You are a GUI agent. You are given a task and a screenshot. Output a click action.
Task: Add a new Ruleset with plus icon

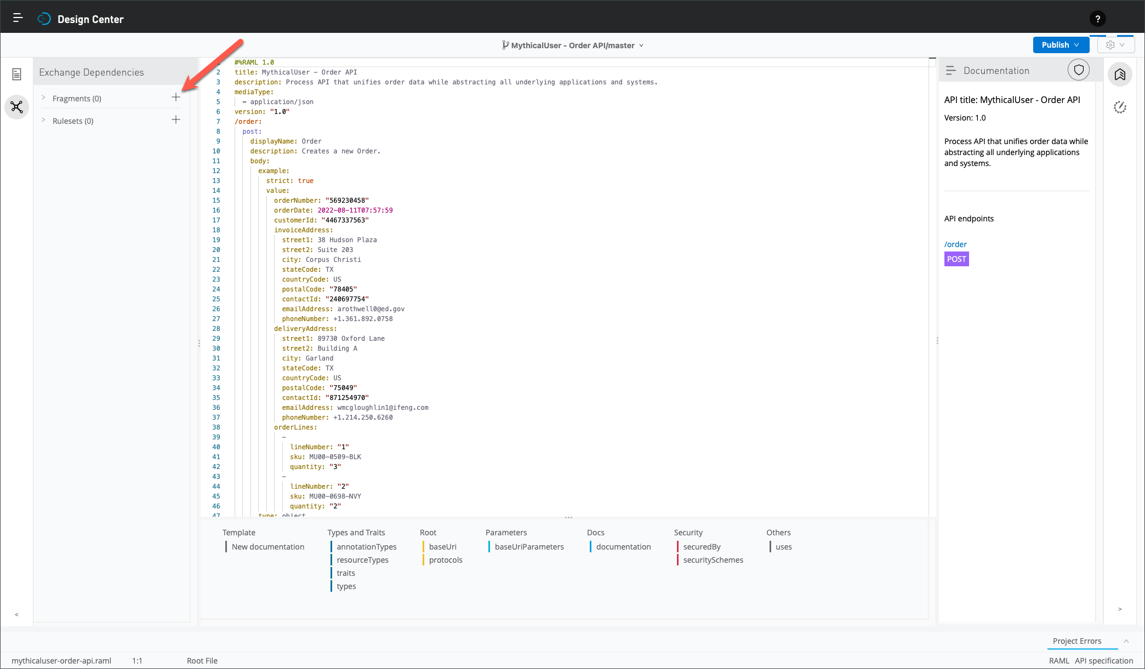[x=176, y=120]
